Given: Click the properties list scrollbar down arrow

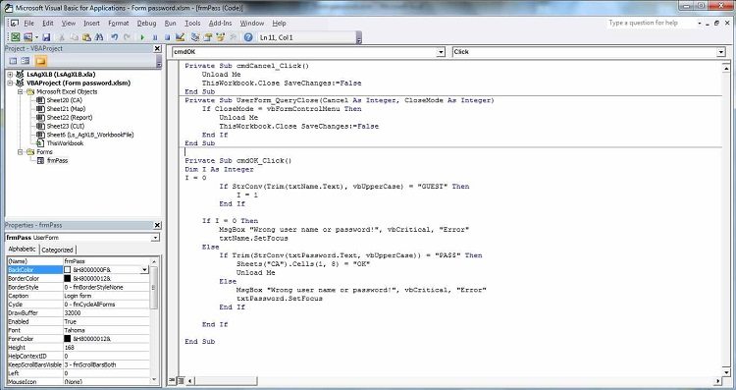Looking at the screenshot, I should click(x=154, y=379).
